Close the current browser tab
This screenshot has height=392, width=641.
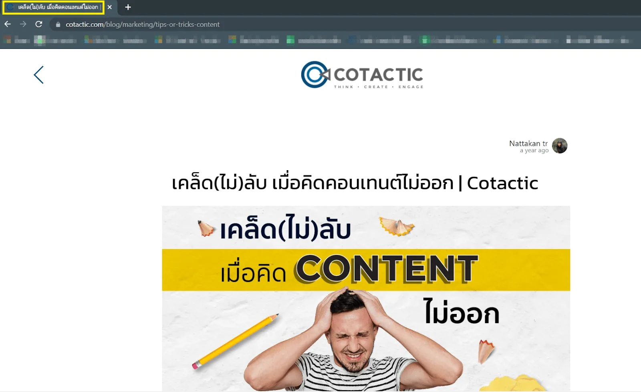pos(109,7)
